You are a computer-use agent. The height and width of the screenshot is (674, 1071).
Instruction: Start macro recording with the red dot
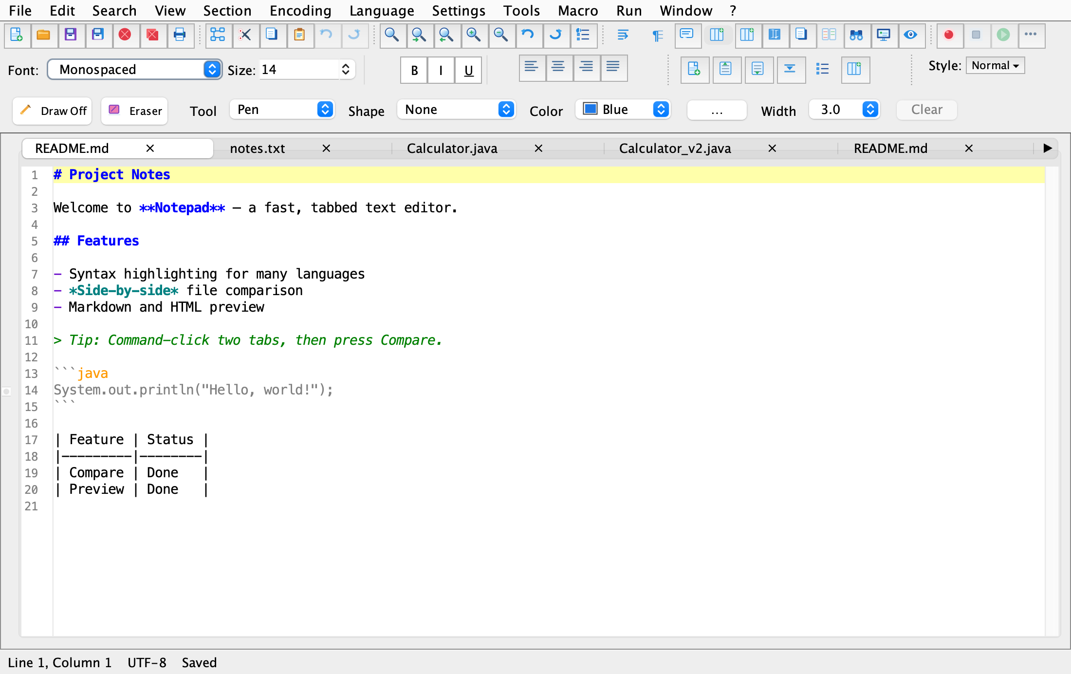949,35
